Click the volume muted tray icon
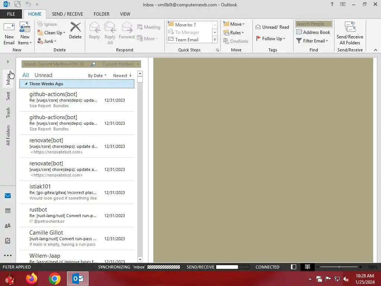Image resolution: width=381 pixels, height=286 pixels. [346, 279]
